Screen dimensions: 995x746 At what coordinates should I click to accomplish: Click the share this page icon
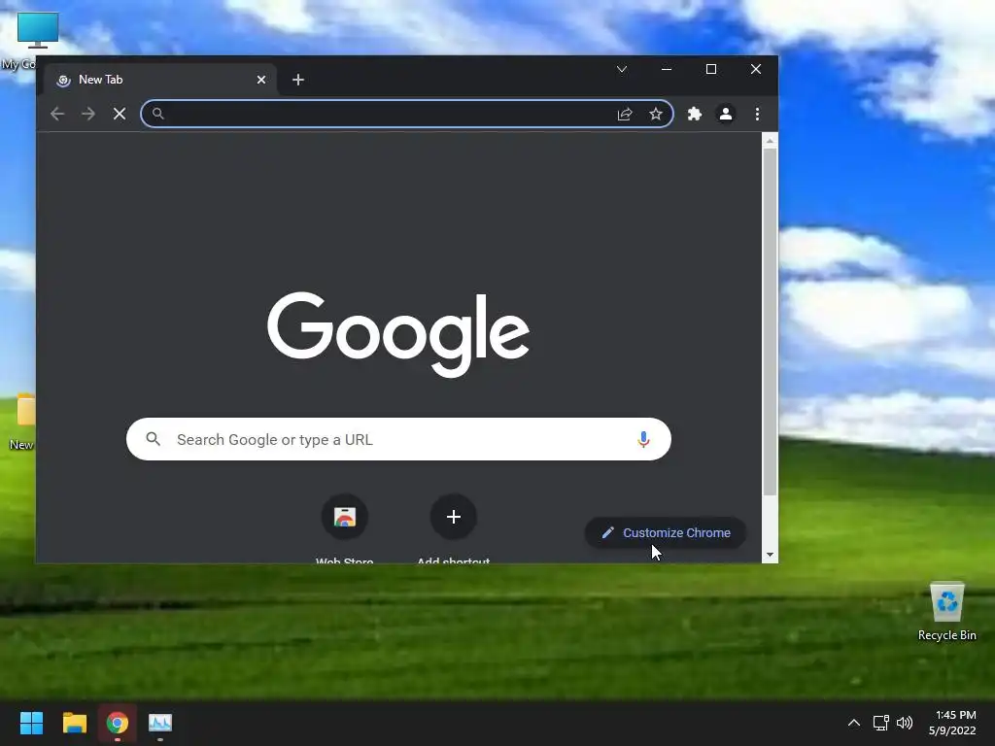[625, 114]
